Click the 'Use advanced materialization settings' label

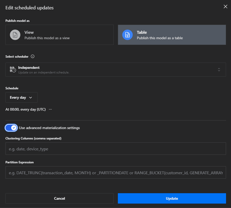49,128
